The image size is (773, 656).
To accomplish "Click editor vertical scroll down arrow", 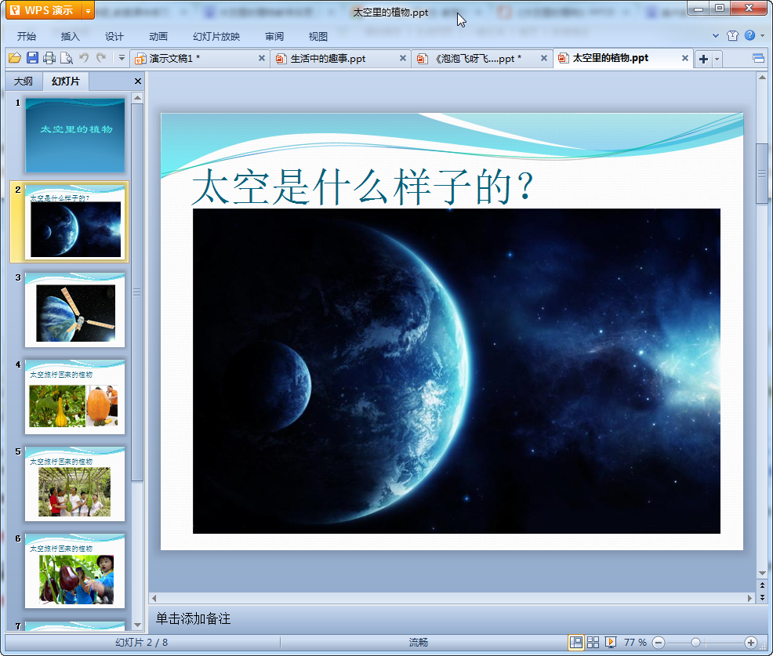I will point(762,573).
